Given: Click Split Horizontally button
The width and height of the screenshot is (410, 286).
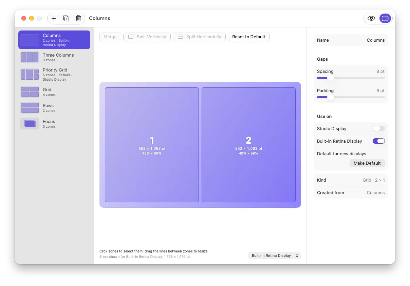Looking at the screenshot, I should tap(199, 37).
